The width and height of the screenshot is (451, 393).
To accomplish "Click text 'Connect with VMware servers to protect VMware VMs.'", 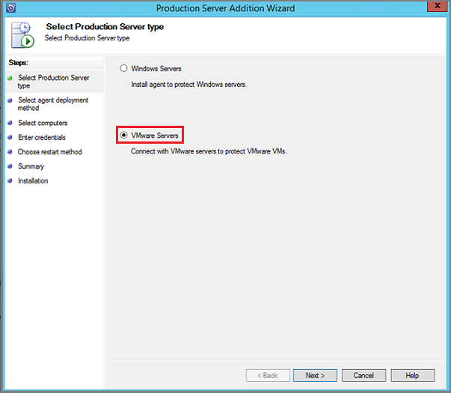I will [209, 151].
